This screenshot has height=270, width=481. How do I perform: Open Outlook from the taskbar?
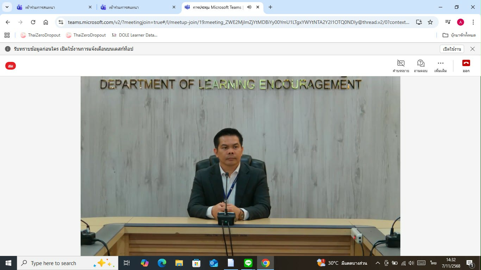tap(213, 263)
